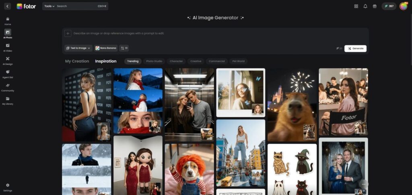Viewport: 412px width, 195px height.
Task: Choose the Nano Banana model selector
Action: click(106, 48)
